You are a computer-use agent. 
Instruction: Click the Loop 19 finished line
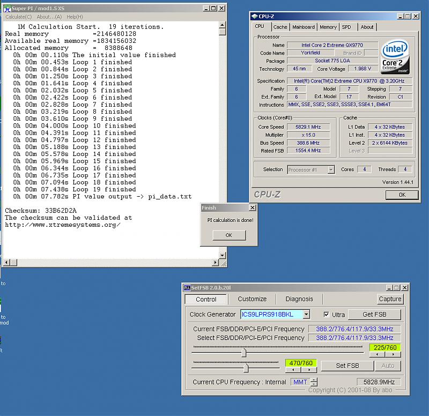click(x=75, y=189)
